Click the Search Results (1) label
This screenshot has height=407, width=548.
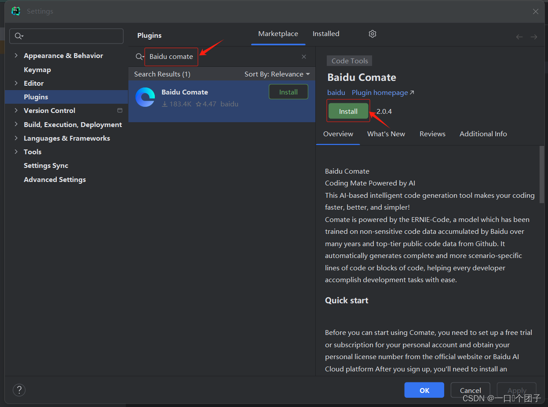tap(162, 74)
